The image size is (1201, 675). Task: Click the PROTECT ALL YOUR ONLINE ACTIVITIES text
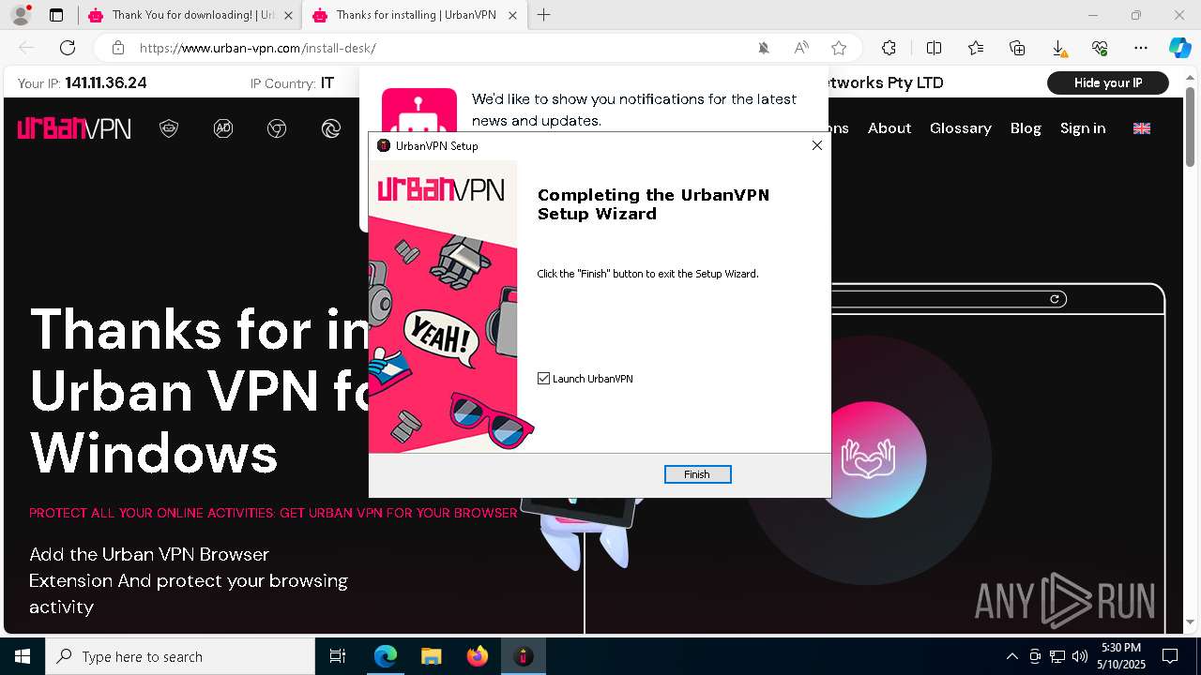click(273, 514)
